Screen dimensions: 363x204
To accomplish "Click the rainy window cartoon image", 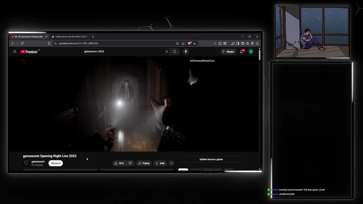I will click(312, 31).
